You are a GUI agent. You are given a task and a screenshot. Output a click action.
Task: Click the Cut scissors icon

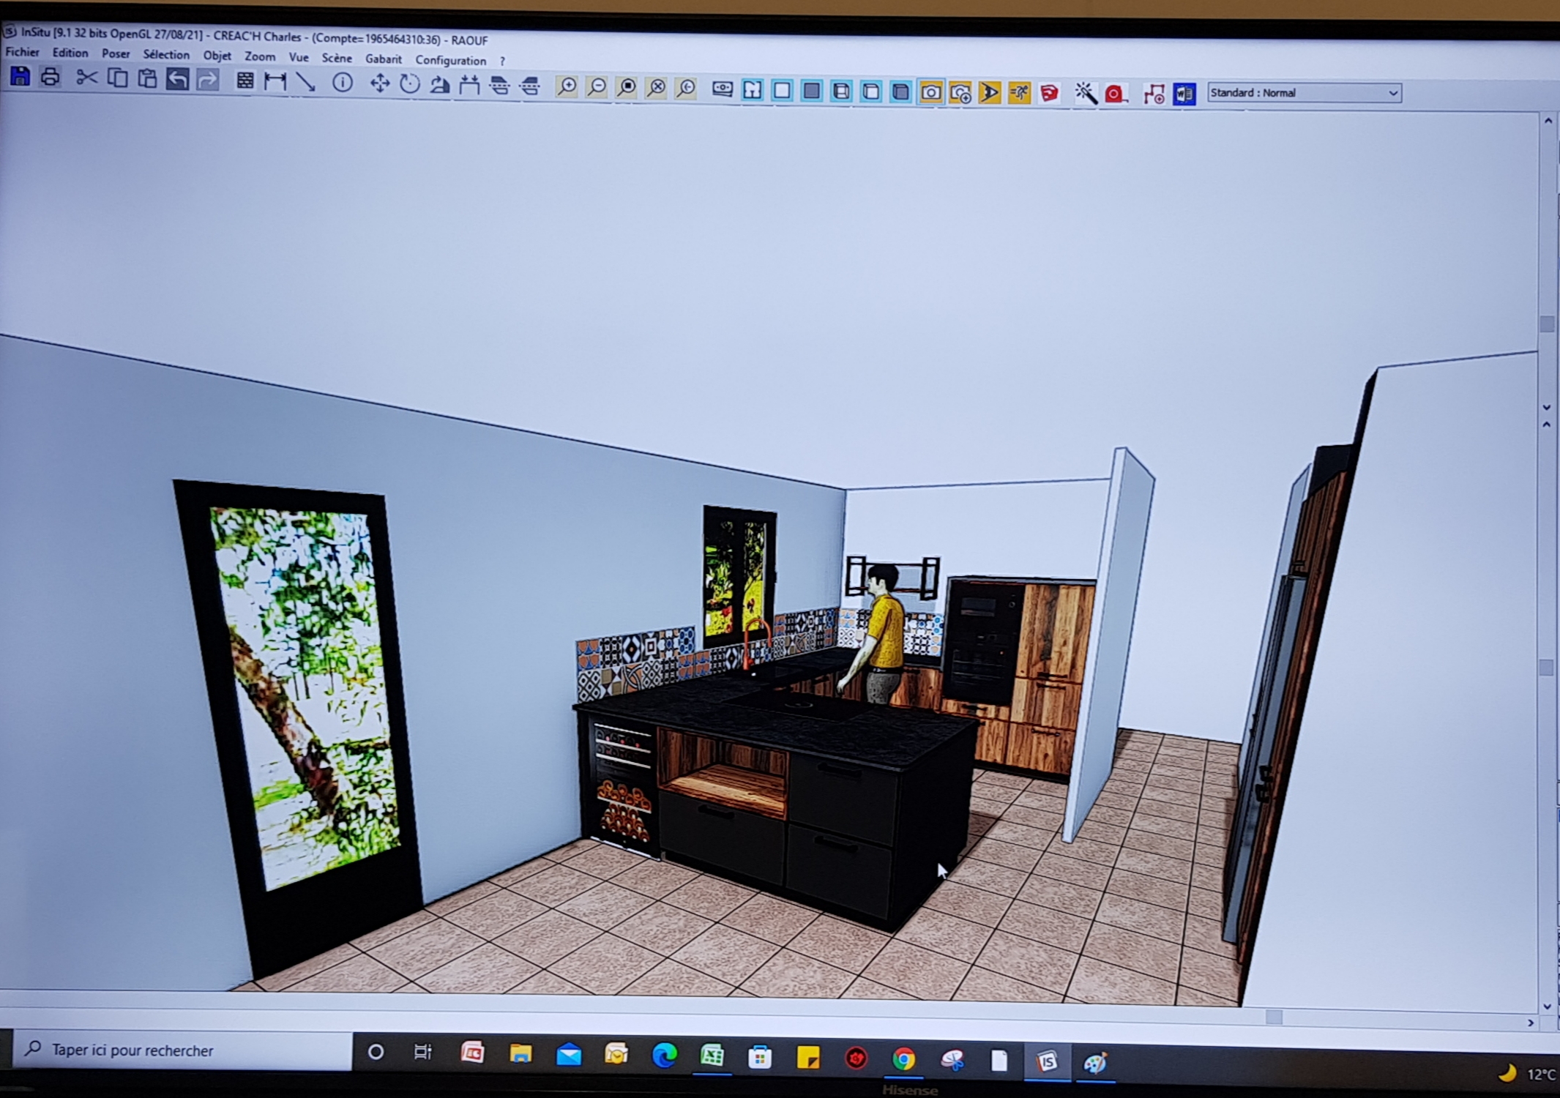[x=86, y=78]
